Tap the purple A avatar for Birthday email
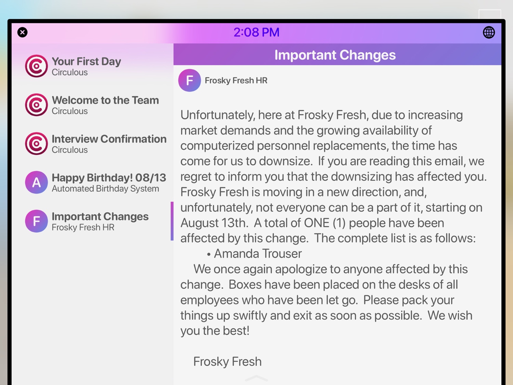This screenshot has width=513, height=385. tap(36, 182)
